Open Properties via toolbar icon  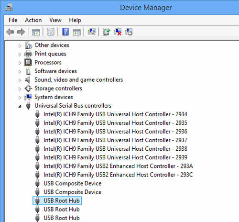[x=51, y=32]
